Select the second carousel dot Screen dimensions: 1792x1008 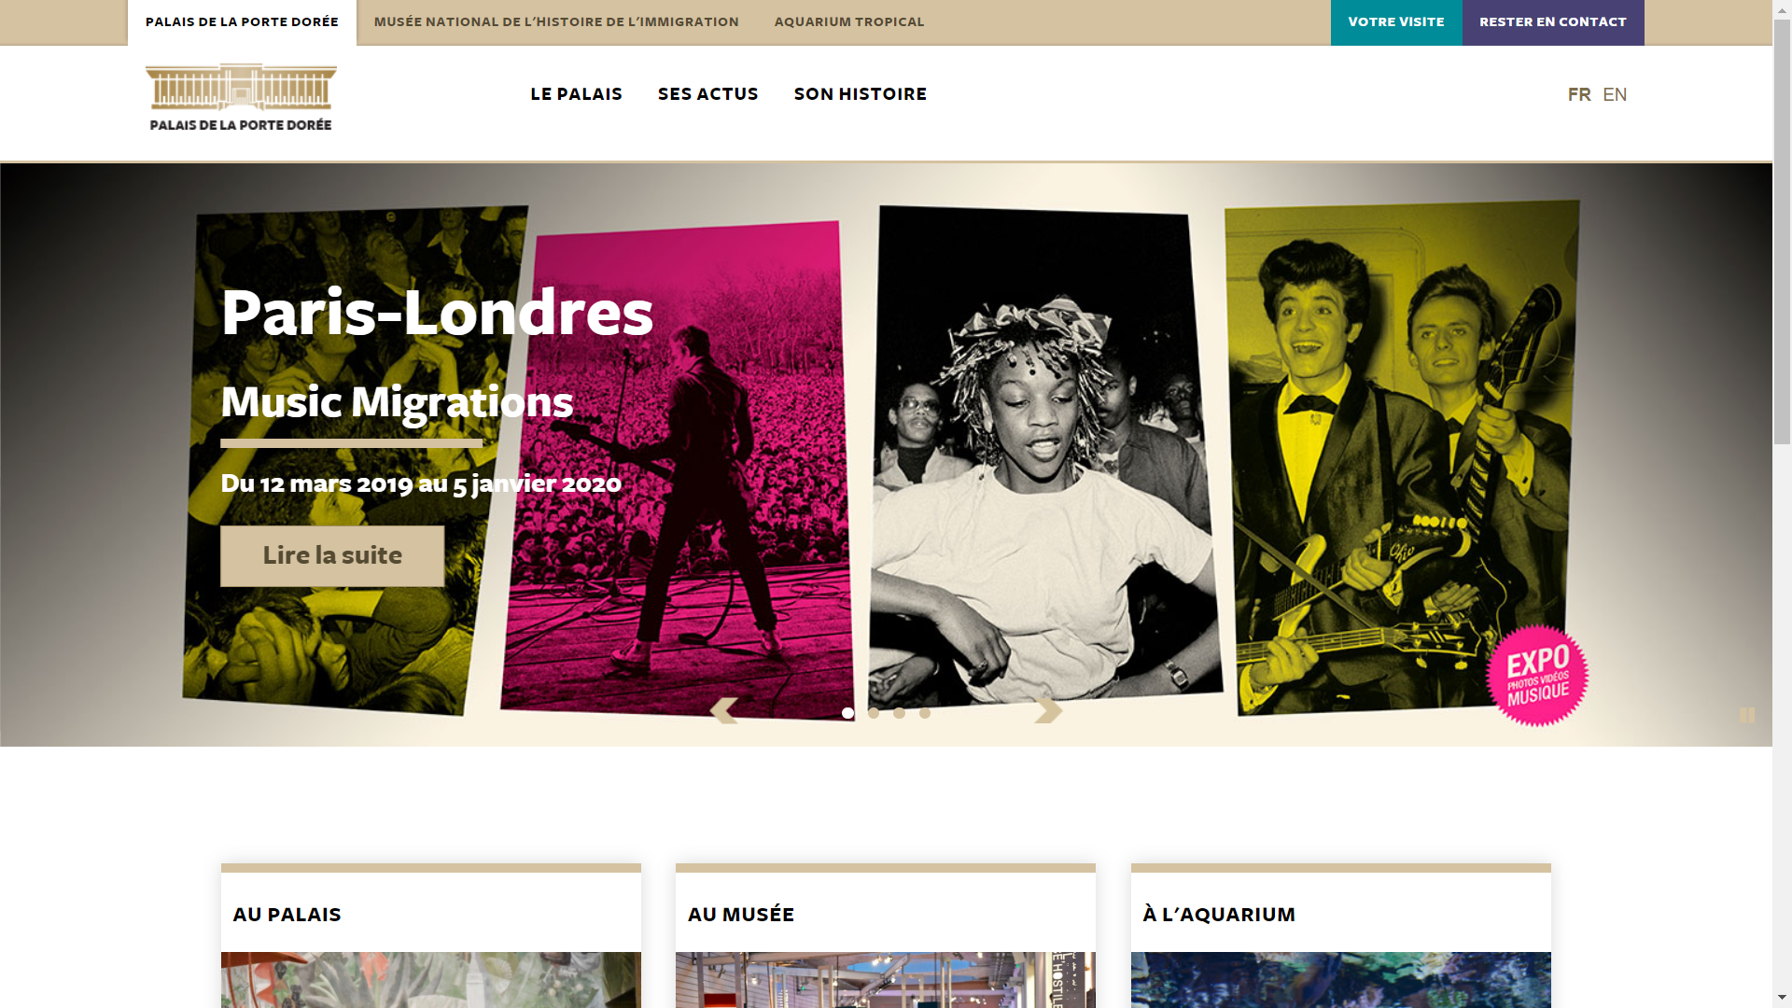click(x=874, y=713)
